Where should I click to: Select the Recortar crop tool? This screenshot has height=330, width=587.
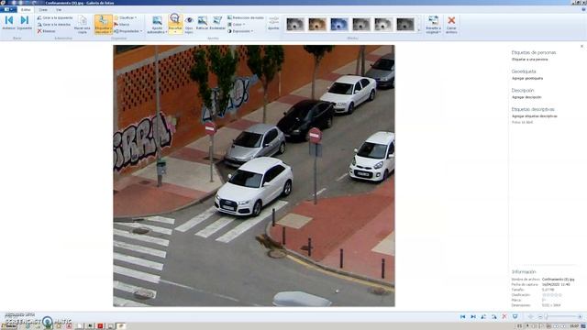[x=175, y=21]
